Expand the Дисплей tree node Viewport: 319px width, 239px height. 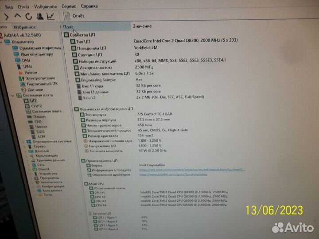(26, 152)
